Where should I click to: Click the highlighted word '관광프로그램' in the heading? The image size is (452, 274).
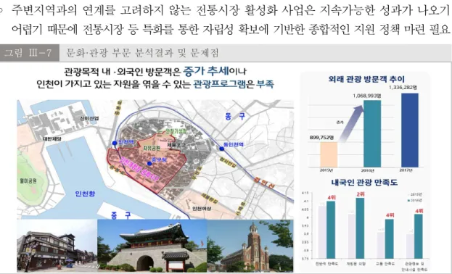[220, 84]
